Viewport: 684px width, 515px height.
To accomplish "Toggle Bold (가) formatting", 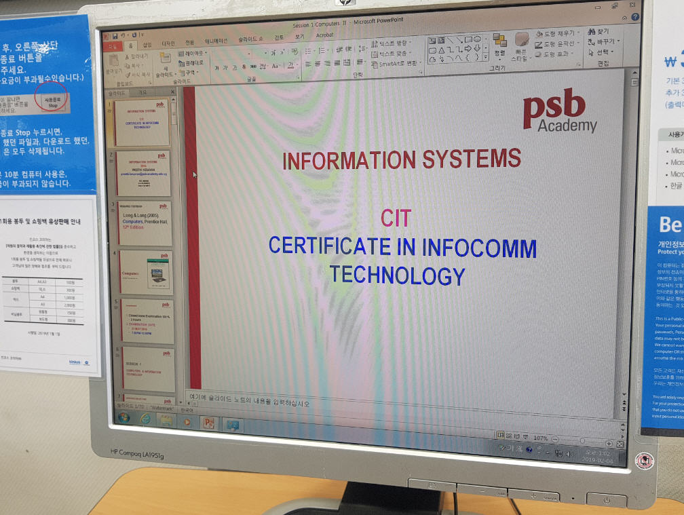I will [217, 68].
